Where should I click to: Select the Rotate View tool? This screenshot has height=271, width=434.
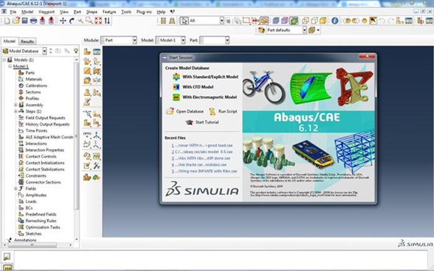72,20
